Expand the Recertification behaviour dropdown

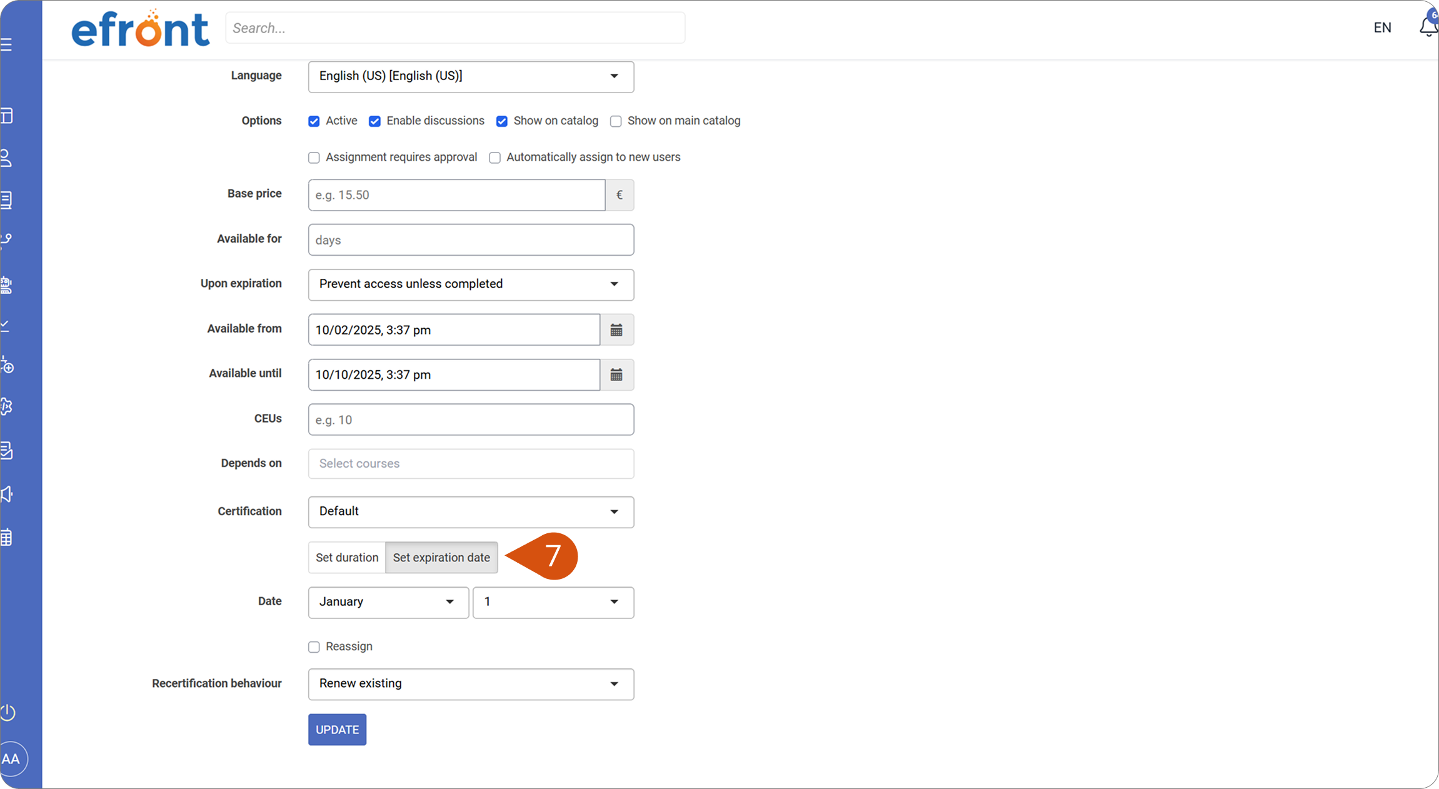click(x=471, y=684)
